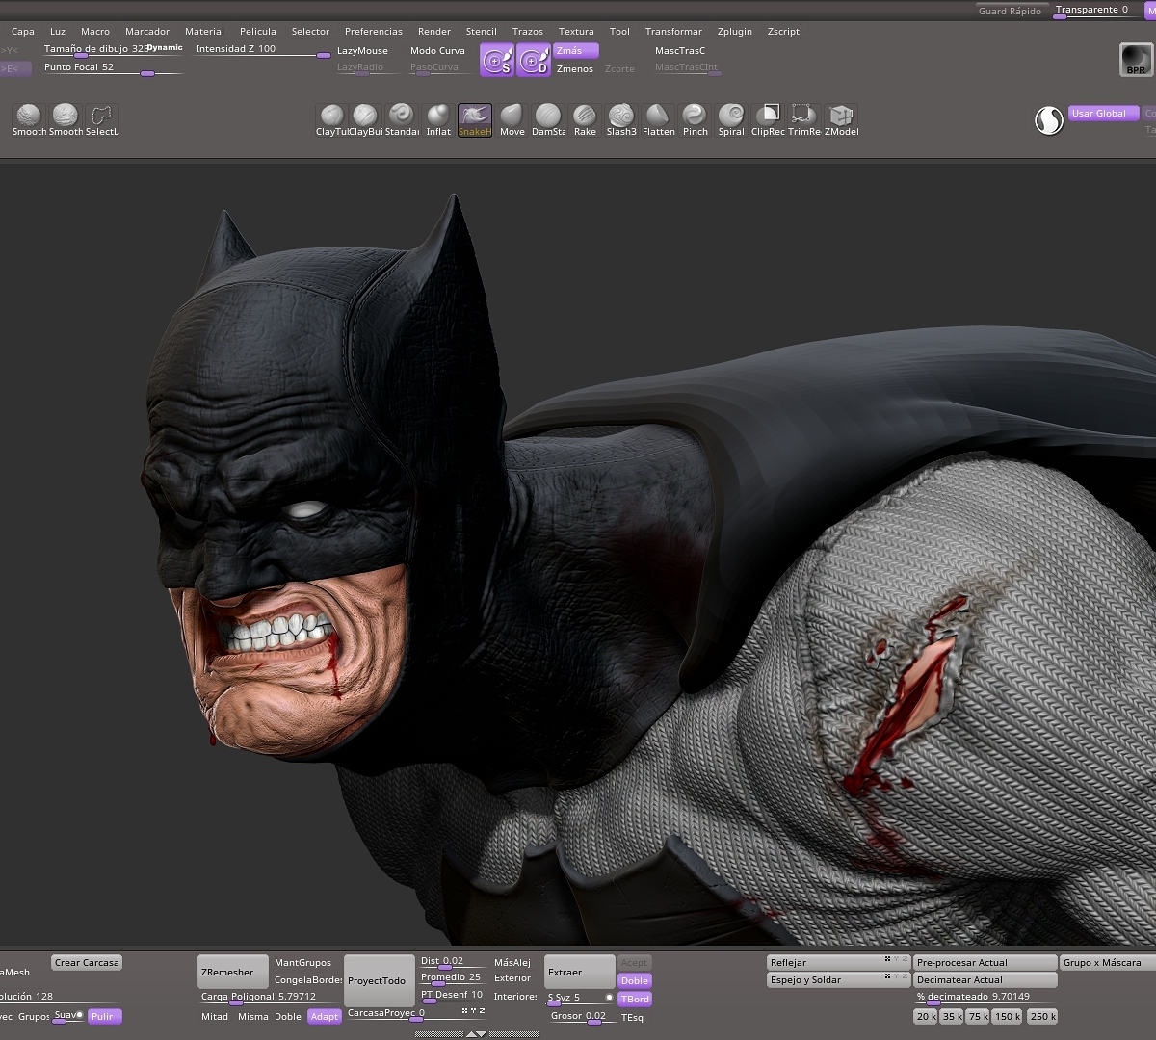Toggle Usar Global button
1156x1040 pixels.
pos(1103,114)
